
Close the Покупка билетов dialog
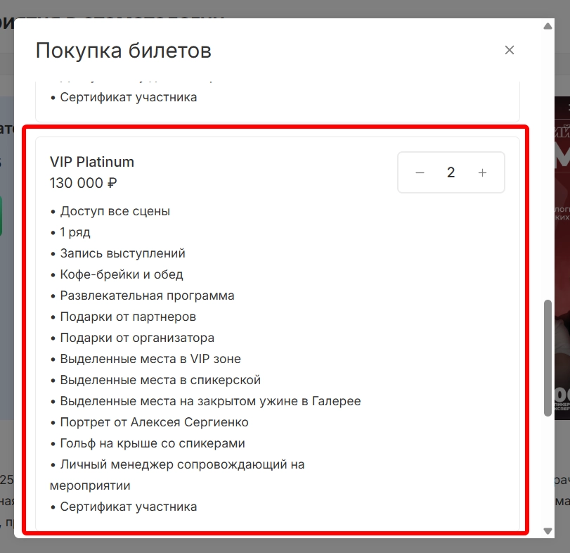click(510, 50)
